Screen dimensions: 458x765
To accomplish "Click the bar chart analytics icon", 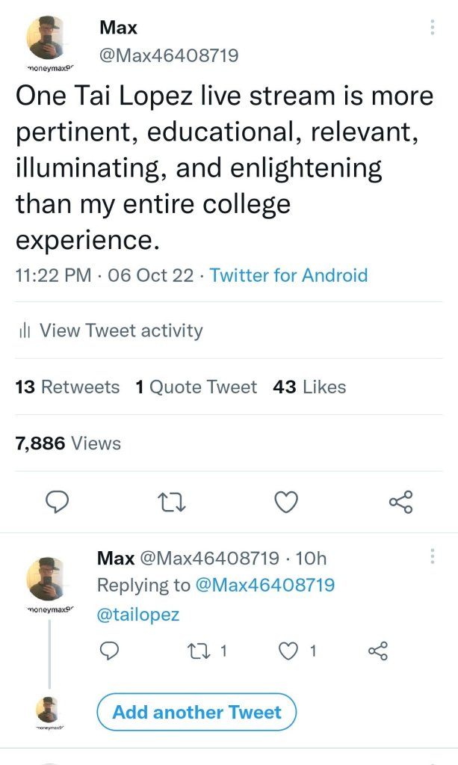I will click(24, 330).
